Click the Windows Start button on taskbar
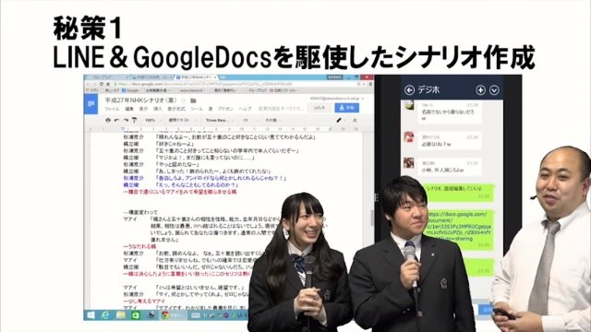The width and height of the screenshot is (591, 332). point(90,315)
